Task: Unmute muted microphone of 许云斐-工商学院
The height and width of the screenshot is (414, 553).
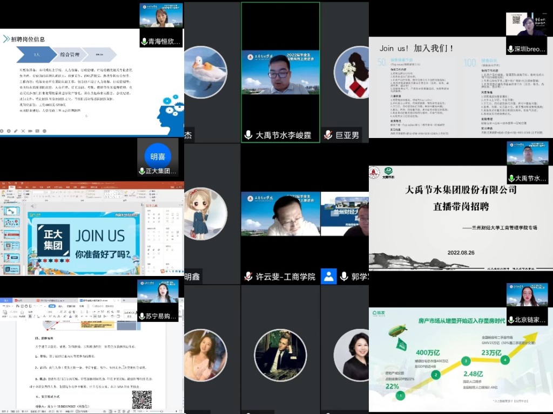Action: [x=248, y=277]
